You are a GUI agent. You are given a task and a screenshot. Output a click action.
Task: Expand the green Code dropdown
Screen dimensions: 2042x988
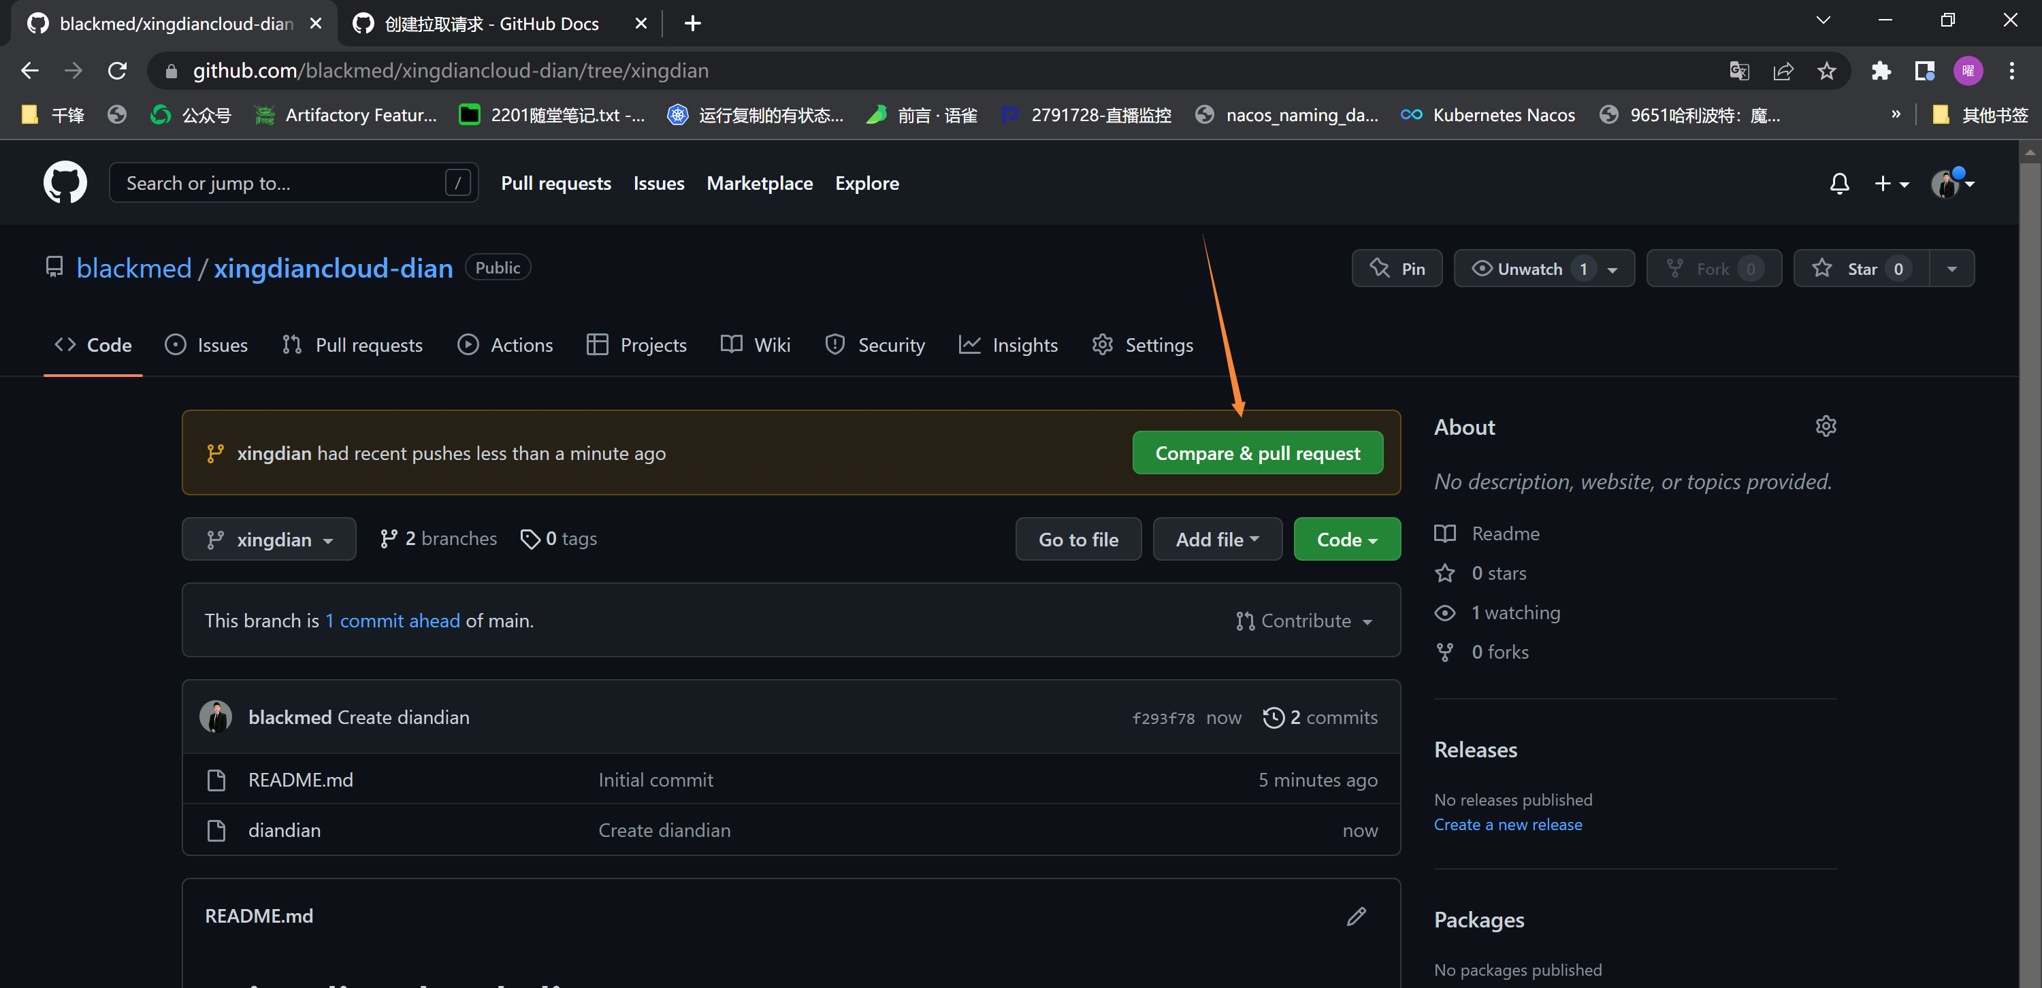point(1347,539)
